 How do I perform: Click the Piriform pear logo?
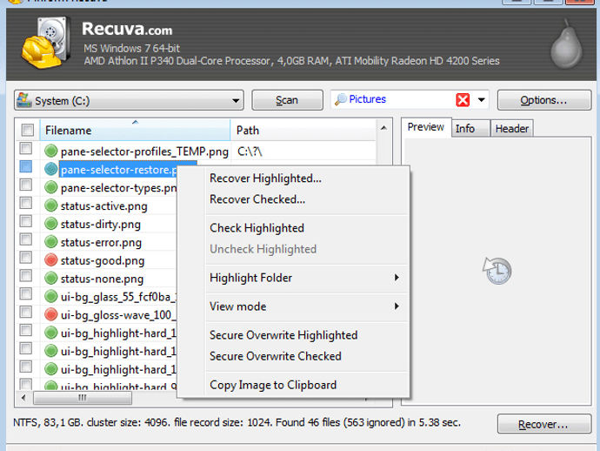(x=566, y=45)
